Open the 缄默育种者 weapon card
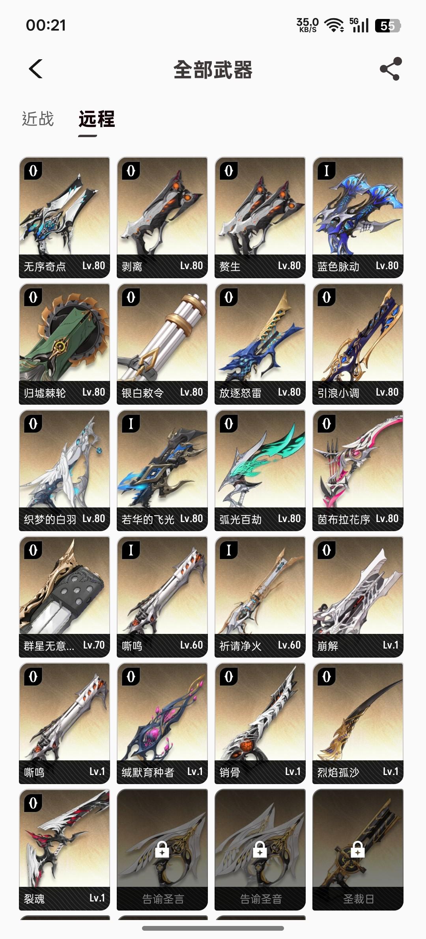This screenshot has width=426, height=939. coord(162,723)
